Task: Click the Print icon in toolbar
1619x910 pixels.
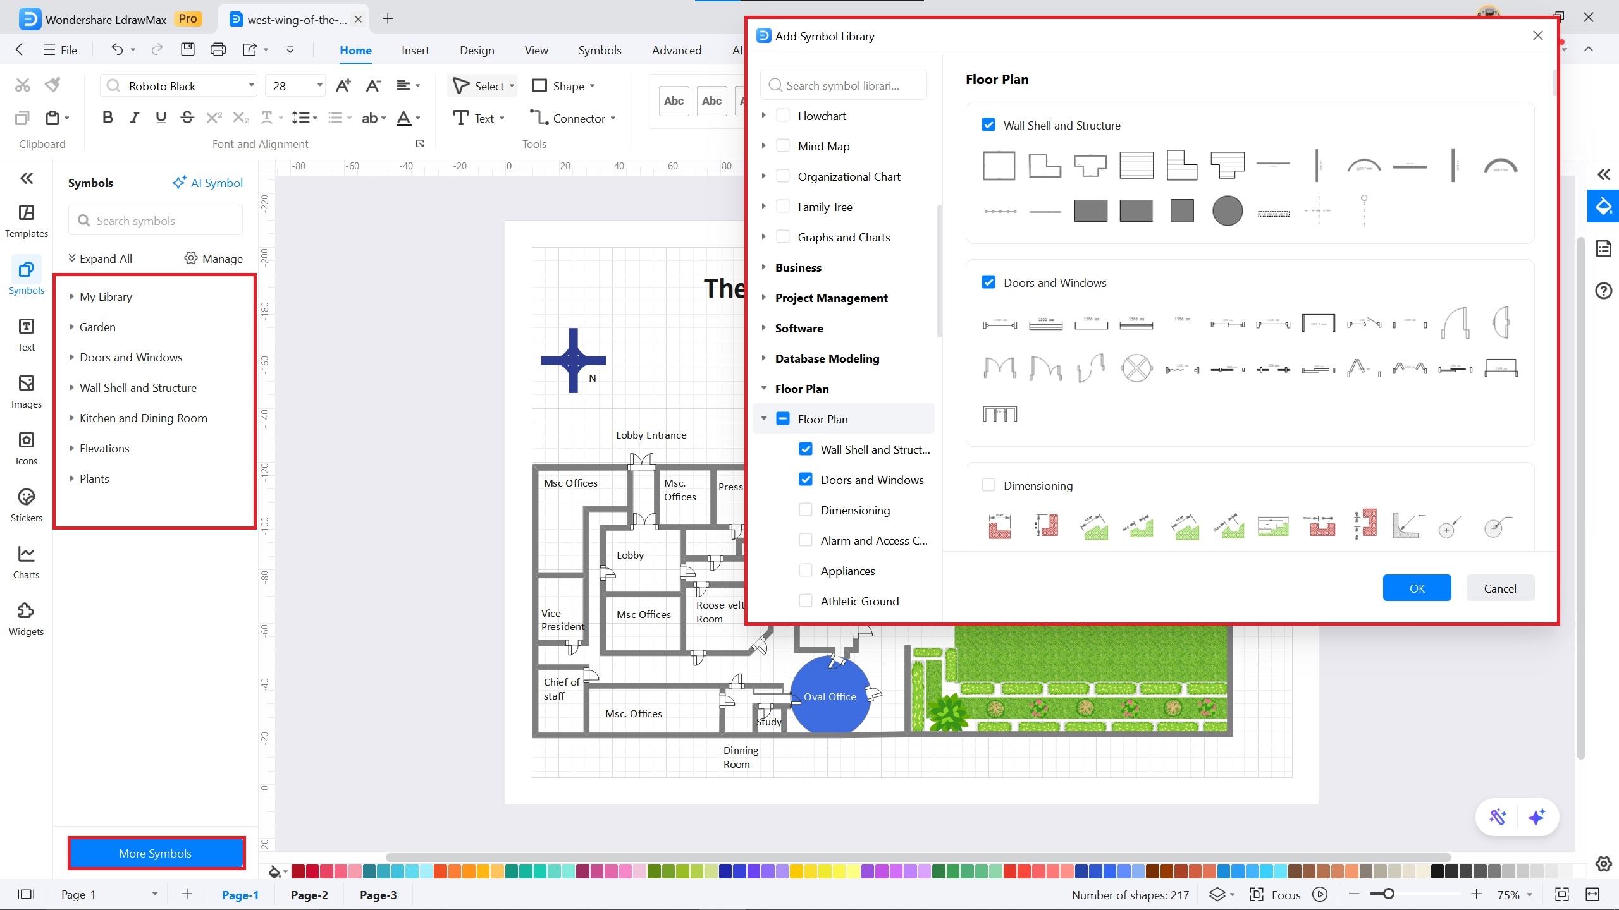Action: pos(218,49)
